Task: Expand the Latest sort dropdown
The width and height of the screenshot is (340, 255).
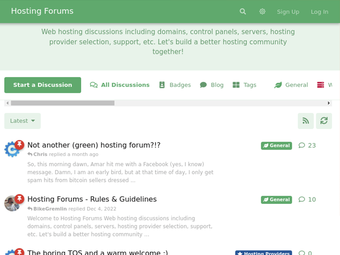Action: (22, 121)
